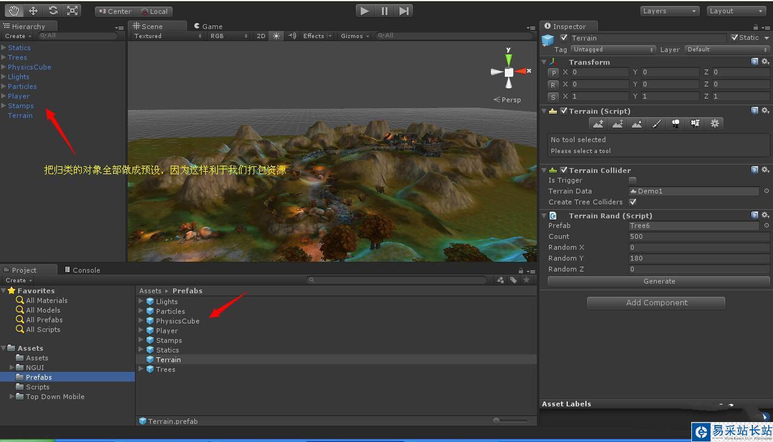Select the Rotate tool
Screen dimensions: 773x442
[53, 10]
